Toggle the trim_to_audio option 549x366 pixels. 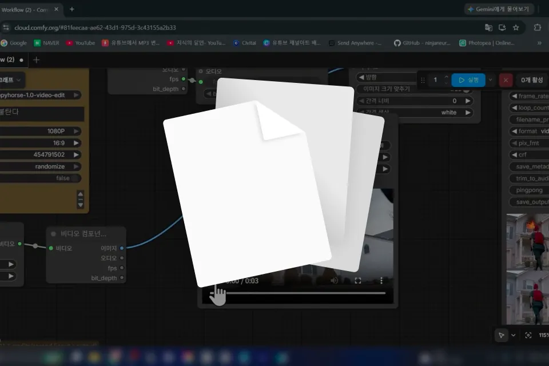pyautogui.click(x=530, y=178)
